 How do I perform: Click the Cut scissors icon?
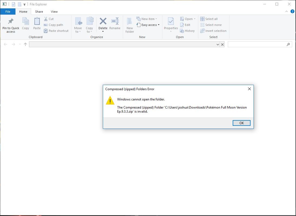click(x=46, y=19)
